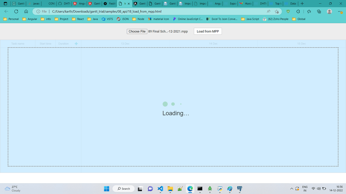Screen dimensions: 346x194
Task: Reload the page with the refresh icon
Action: click(16, 11)
